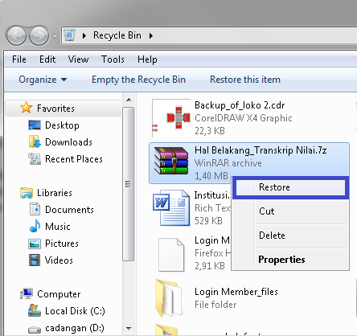Image resolution: width=357 pixels, height=336 pixels.
Task: Open Local Disk (C:)
Action: pos(75,311)
